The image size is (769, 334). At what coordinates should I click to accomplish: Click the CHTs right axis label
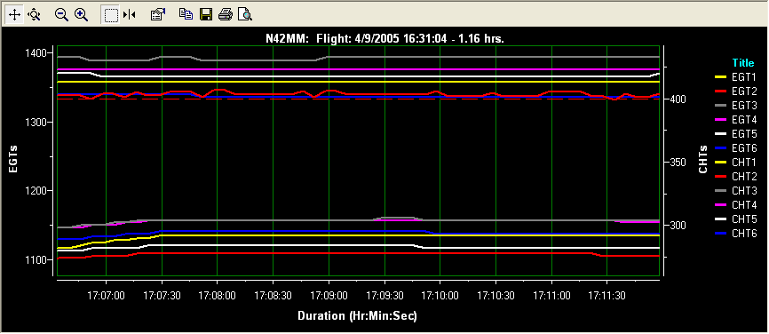click(702, 159)
